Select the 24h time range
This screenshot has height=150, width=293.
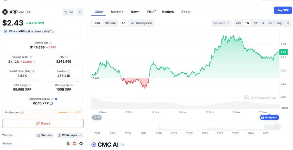(x=238, y=23)
